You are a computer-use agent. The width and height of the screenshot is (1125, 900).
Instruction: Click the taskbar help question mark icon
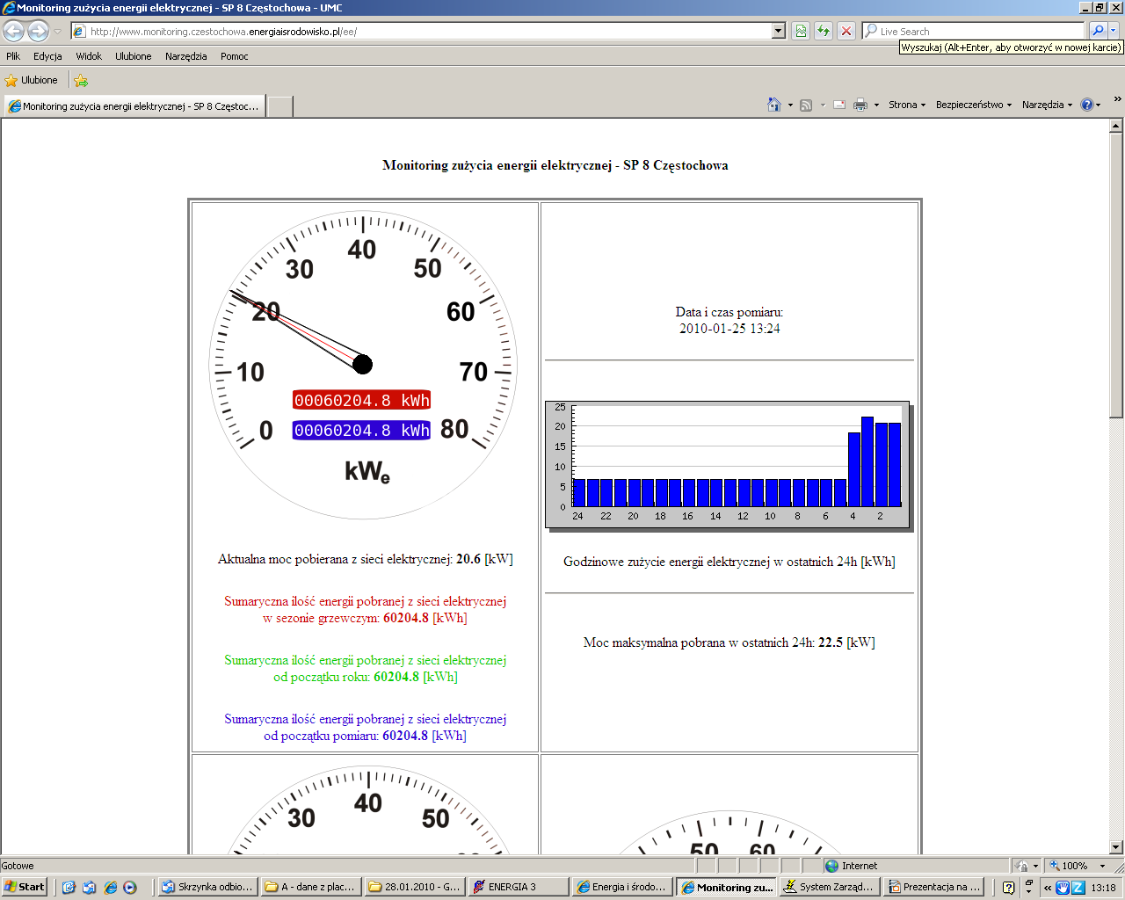[x=1008, y=888]
